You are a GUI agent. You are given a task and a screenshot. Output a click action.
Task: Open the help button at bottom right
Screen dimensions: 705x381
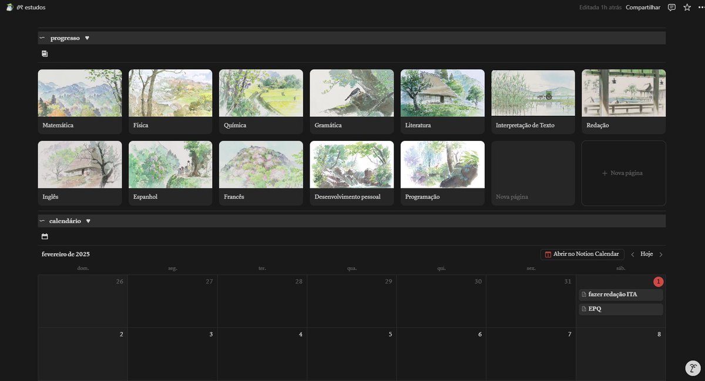[x=693, y=368]
